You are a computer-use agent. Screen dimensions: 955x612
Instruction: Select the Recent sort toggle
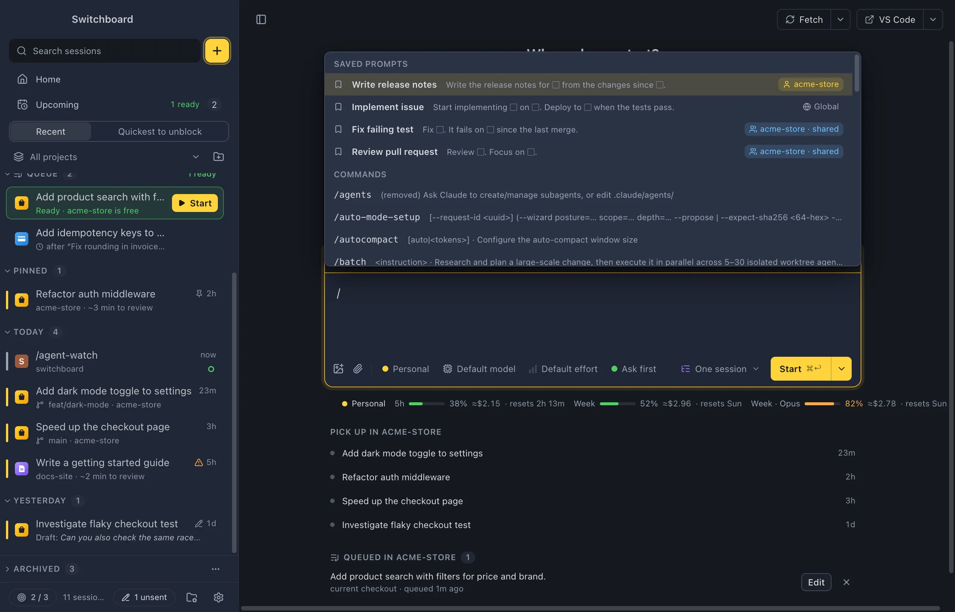50,131
